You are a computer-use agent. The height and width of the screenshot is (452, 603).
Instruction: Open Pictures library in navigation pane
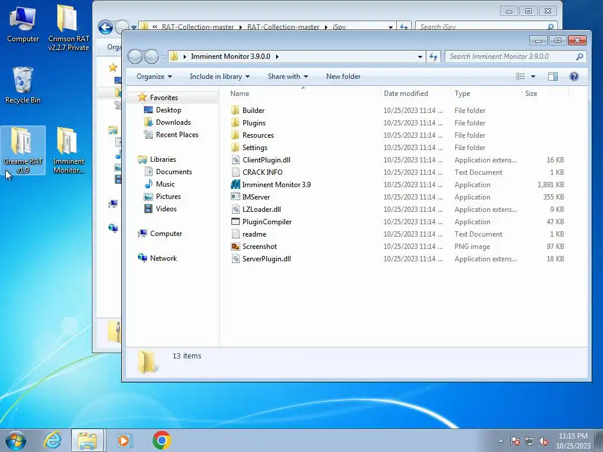tap(168, 197)
